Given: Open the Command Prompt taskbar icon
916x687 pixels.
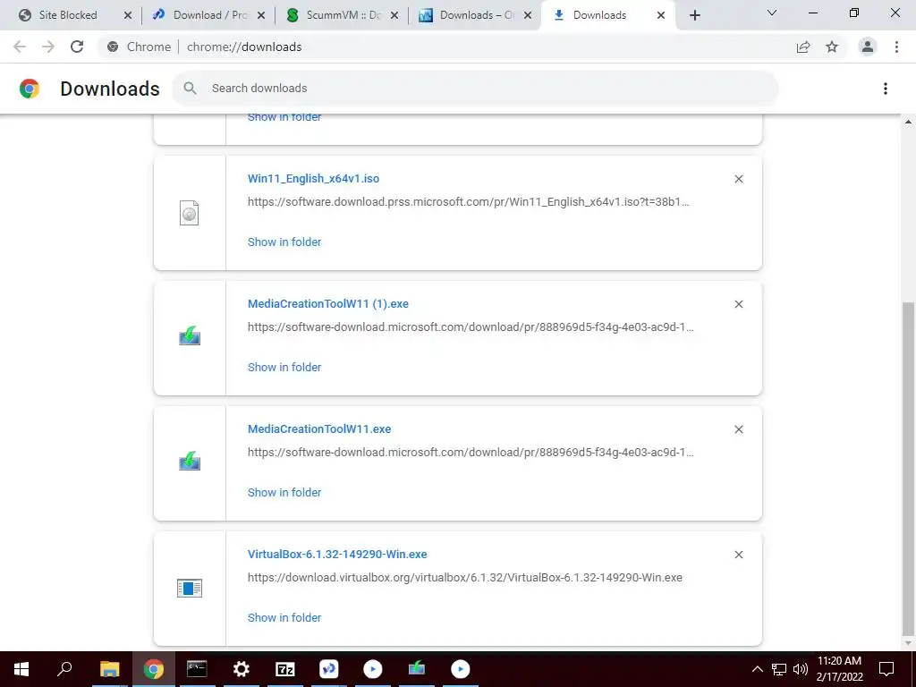Looking at the screenshot, I should pyautogui.click(x=197, y=669).
